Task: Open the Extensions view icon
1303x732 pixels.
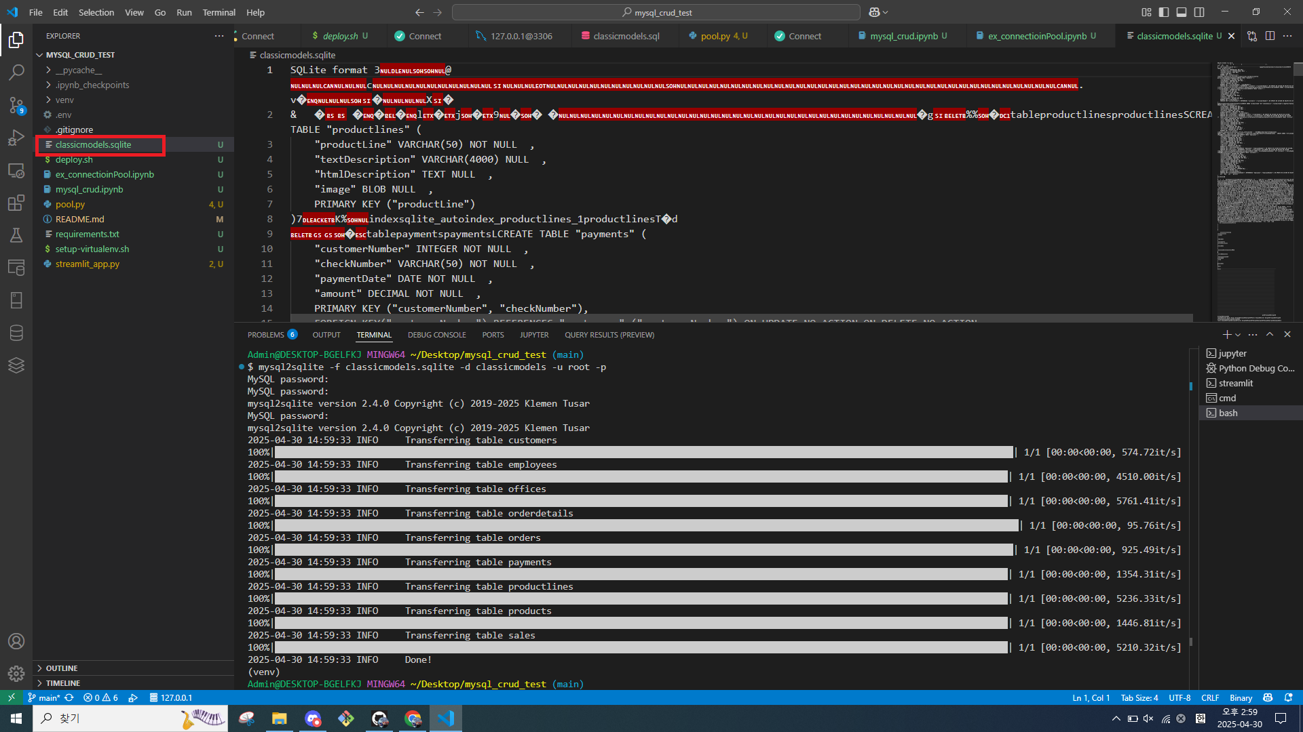Action: [x=16, y=203]
